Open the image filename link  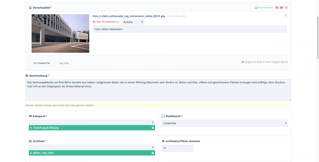click(x=129, y=16)
